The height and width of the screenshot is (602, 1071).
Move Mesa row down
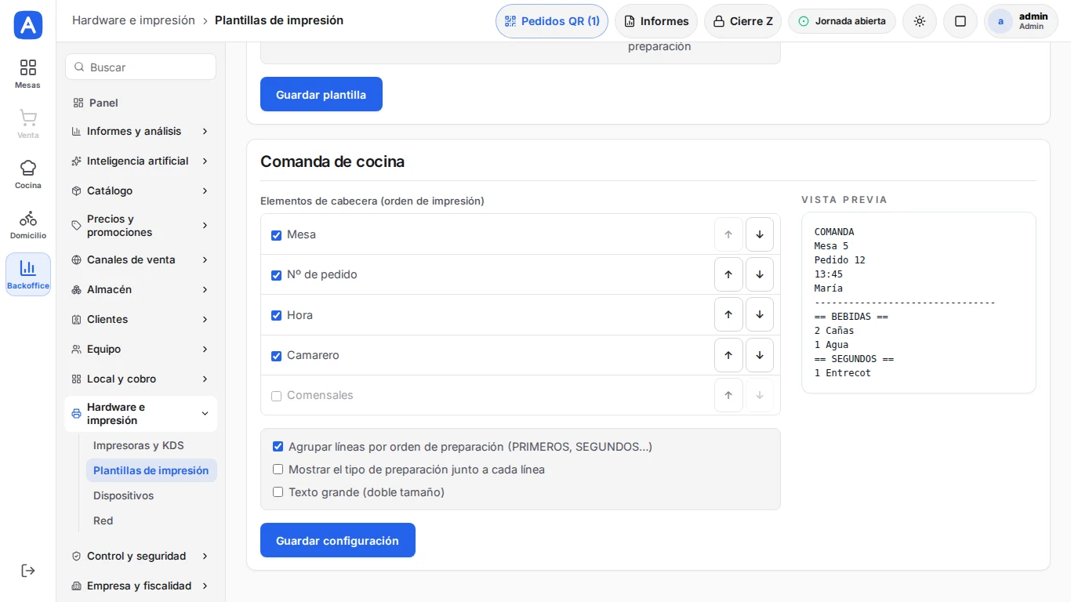click(760, 234)
